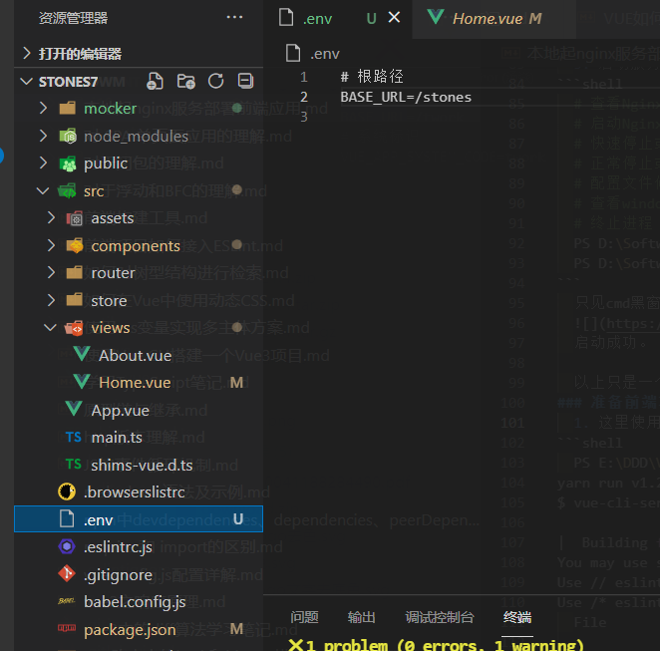Click the node_modules folder icon
Viewport: 660px width, 651px height.
click(x=68, y=136)
